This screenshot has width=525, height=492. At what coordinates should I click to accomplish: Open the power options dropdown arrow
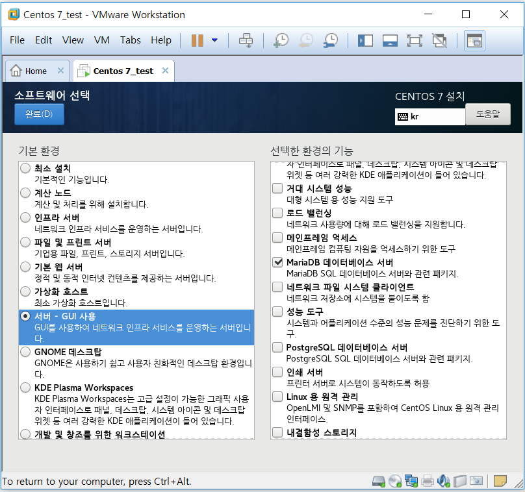tap(214, 40)
